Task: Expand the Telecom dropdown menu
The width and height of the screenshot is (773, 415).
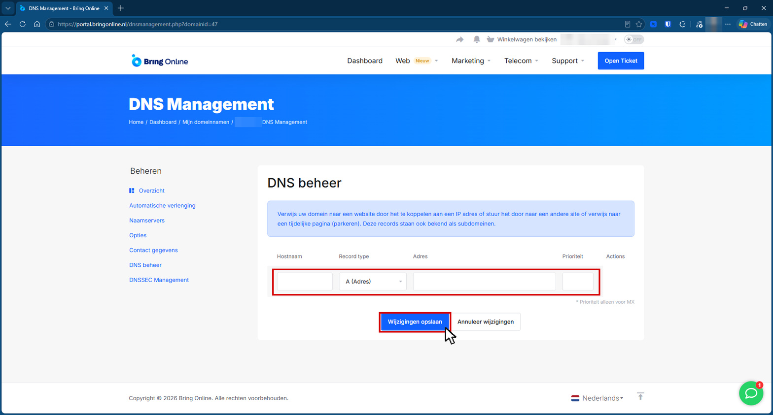Action: pos(522,61)
